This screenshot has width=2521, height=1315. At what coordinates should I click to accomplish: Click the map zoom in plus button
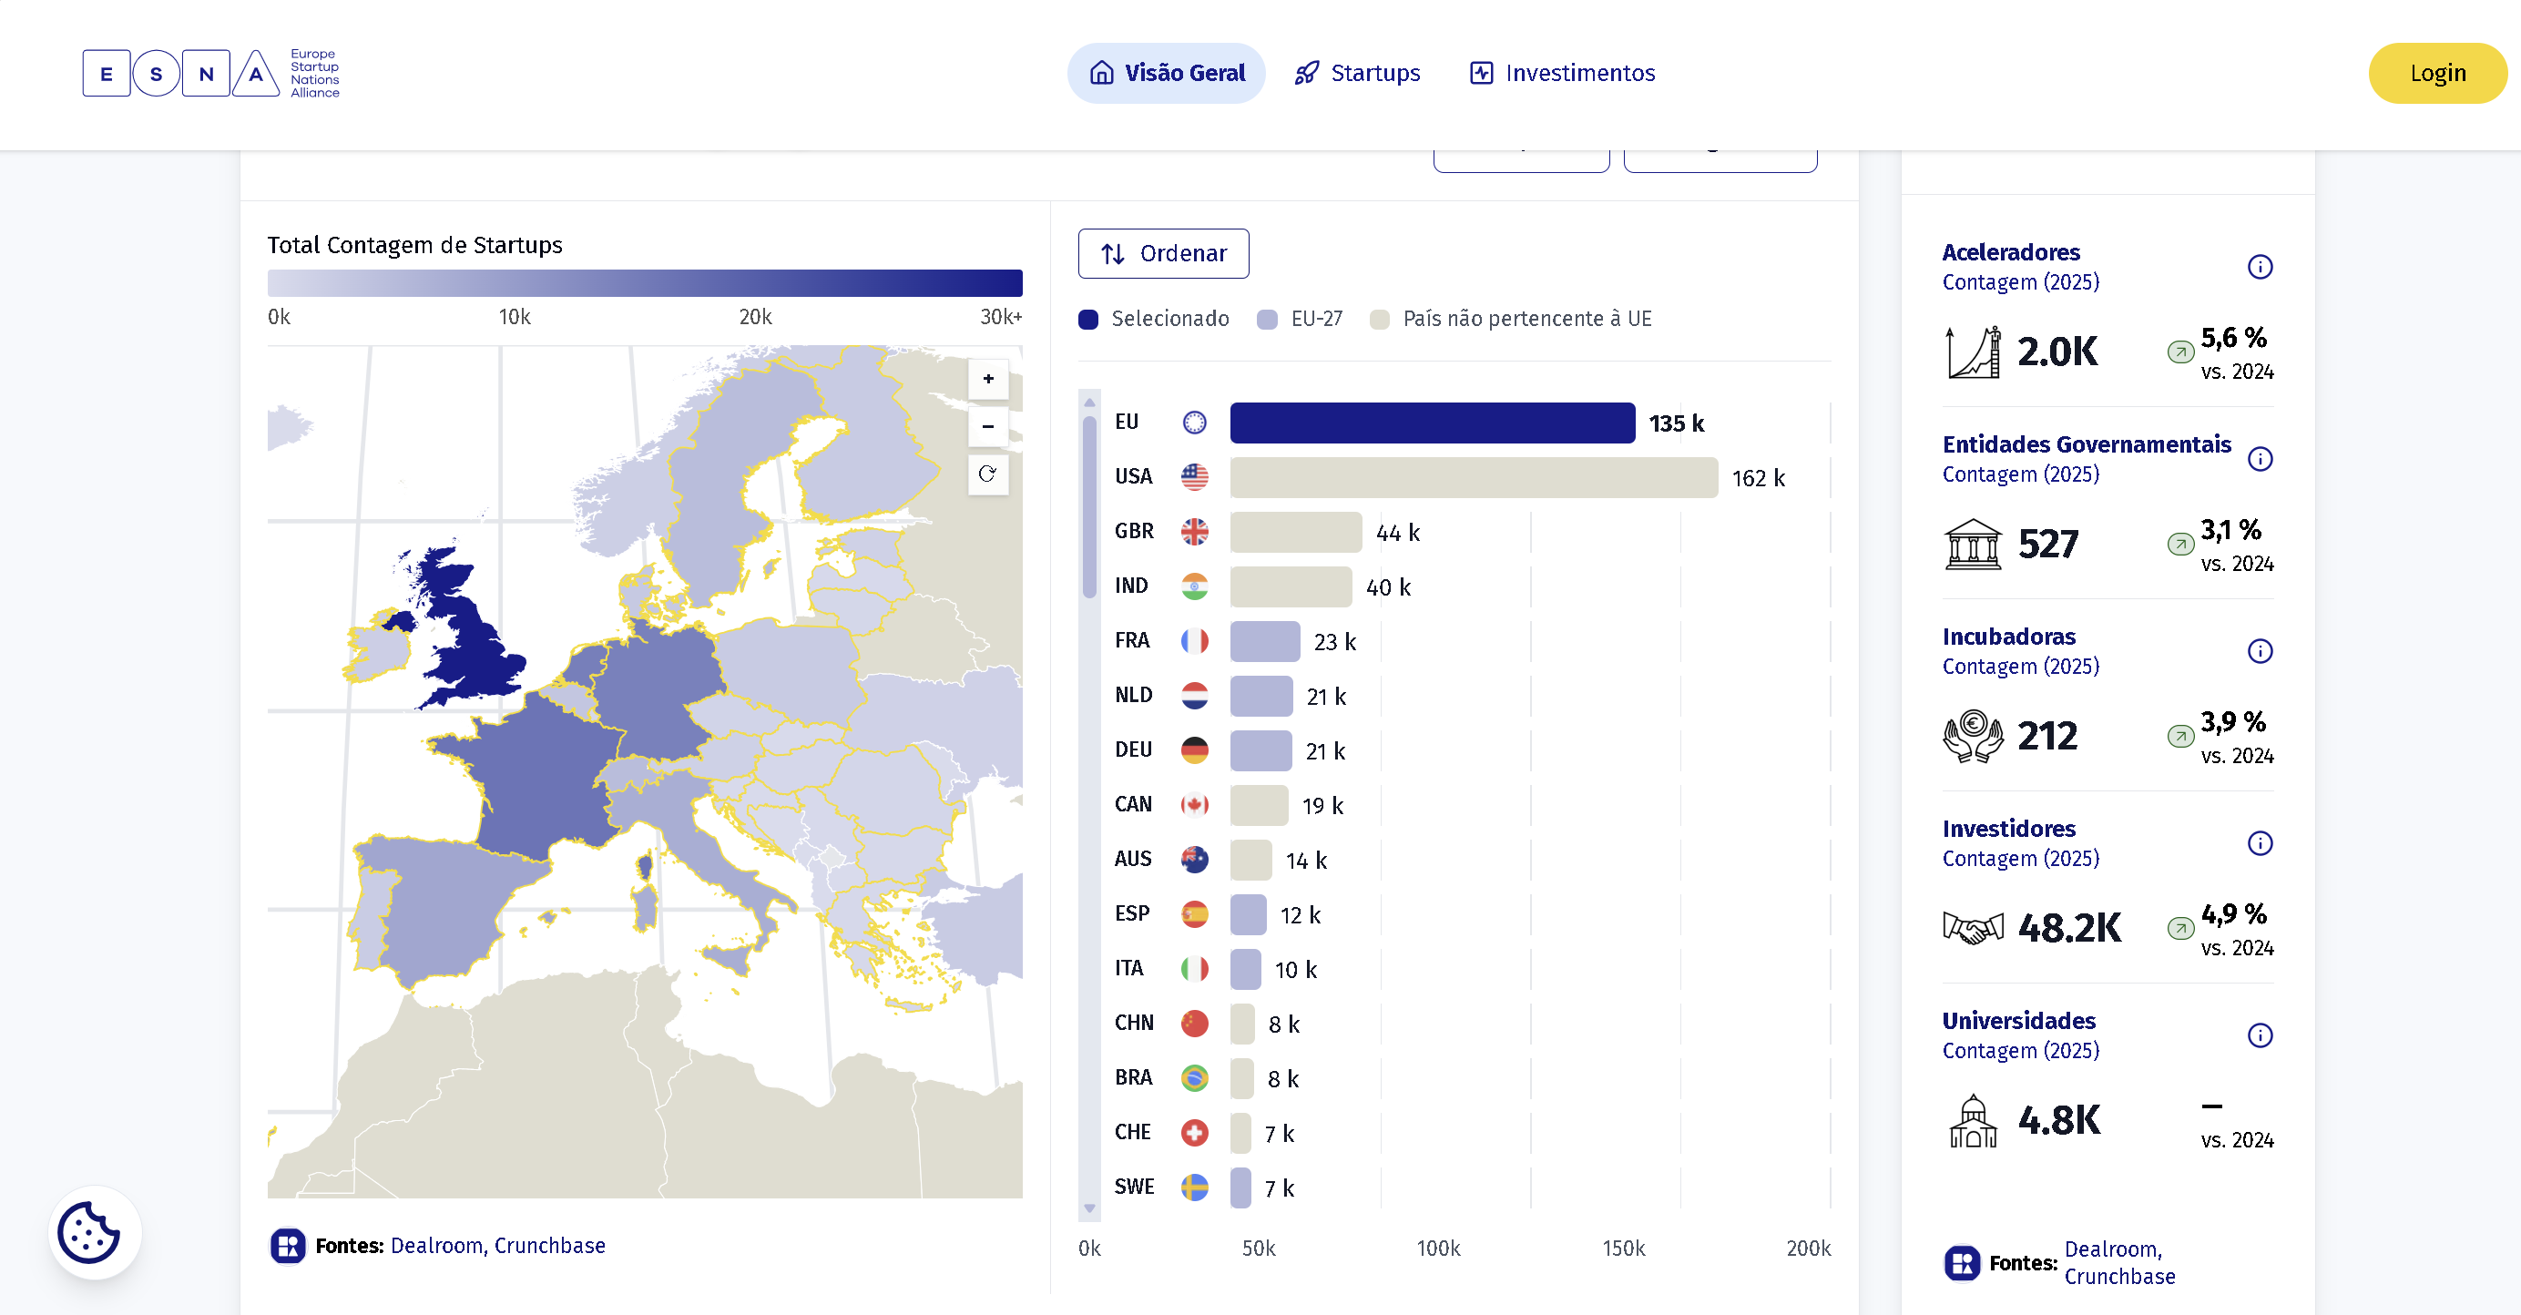[987, 379]
